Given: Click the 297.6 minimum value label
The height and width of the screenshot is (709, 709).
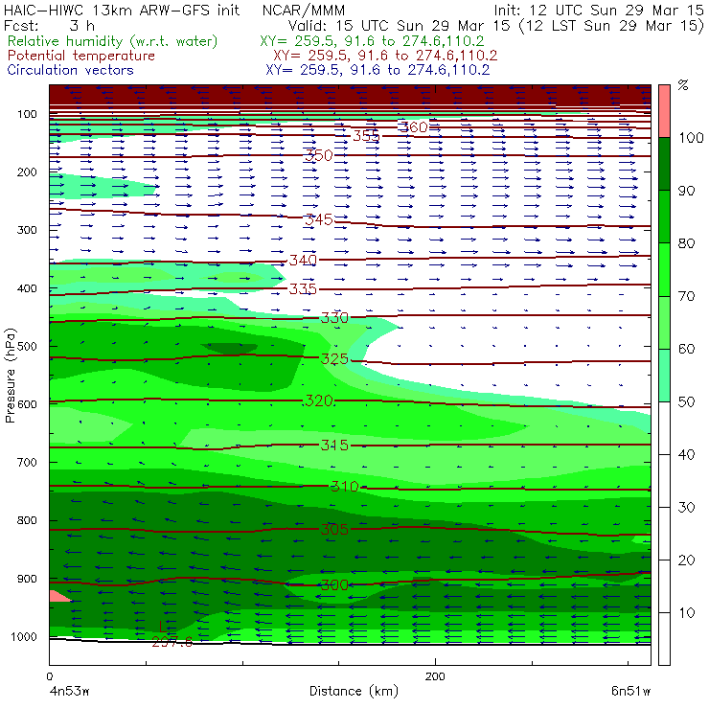Looking at the screenshot, I should pos(172,642).
